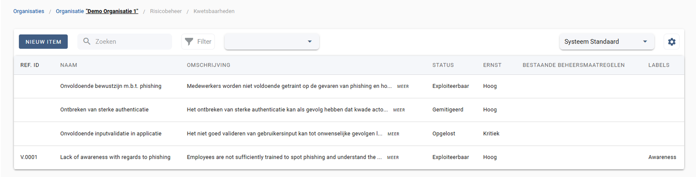This screenshot has width=696, height=177.
Task: Expand MEER on the V.0001 row
Action: (393, 157)
